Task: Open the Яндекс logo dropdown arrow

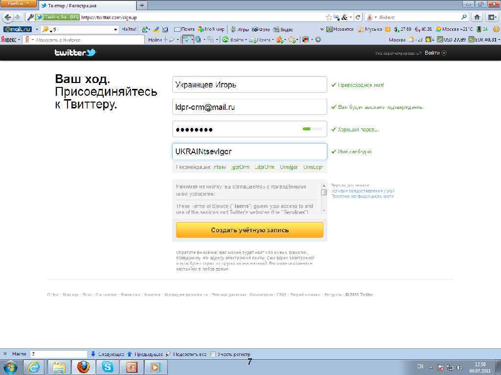Action: [19, 40]
